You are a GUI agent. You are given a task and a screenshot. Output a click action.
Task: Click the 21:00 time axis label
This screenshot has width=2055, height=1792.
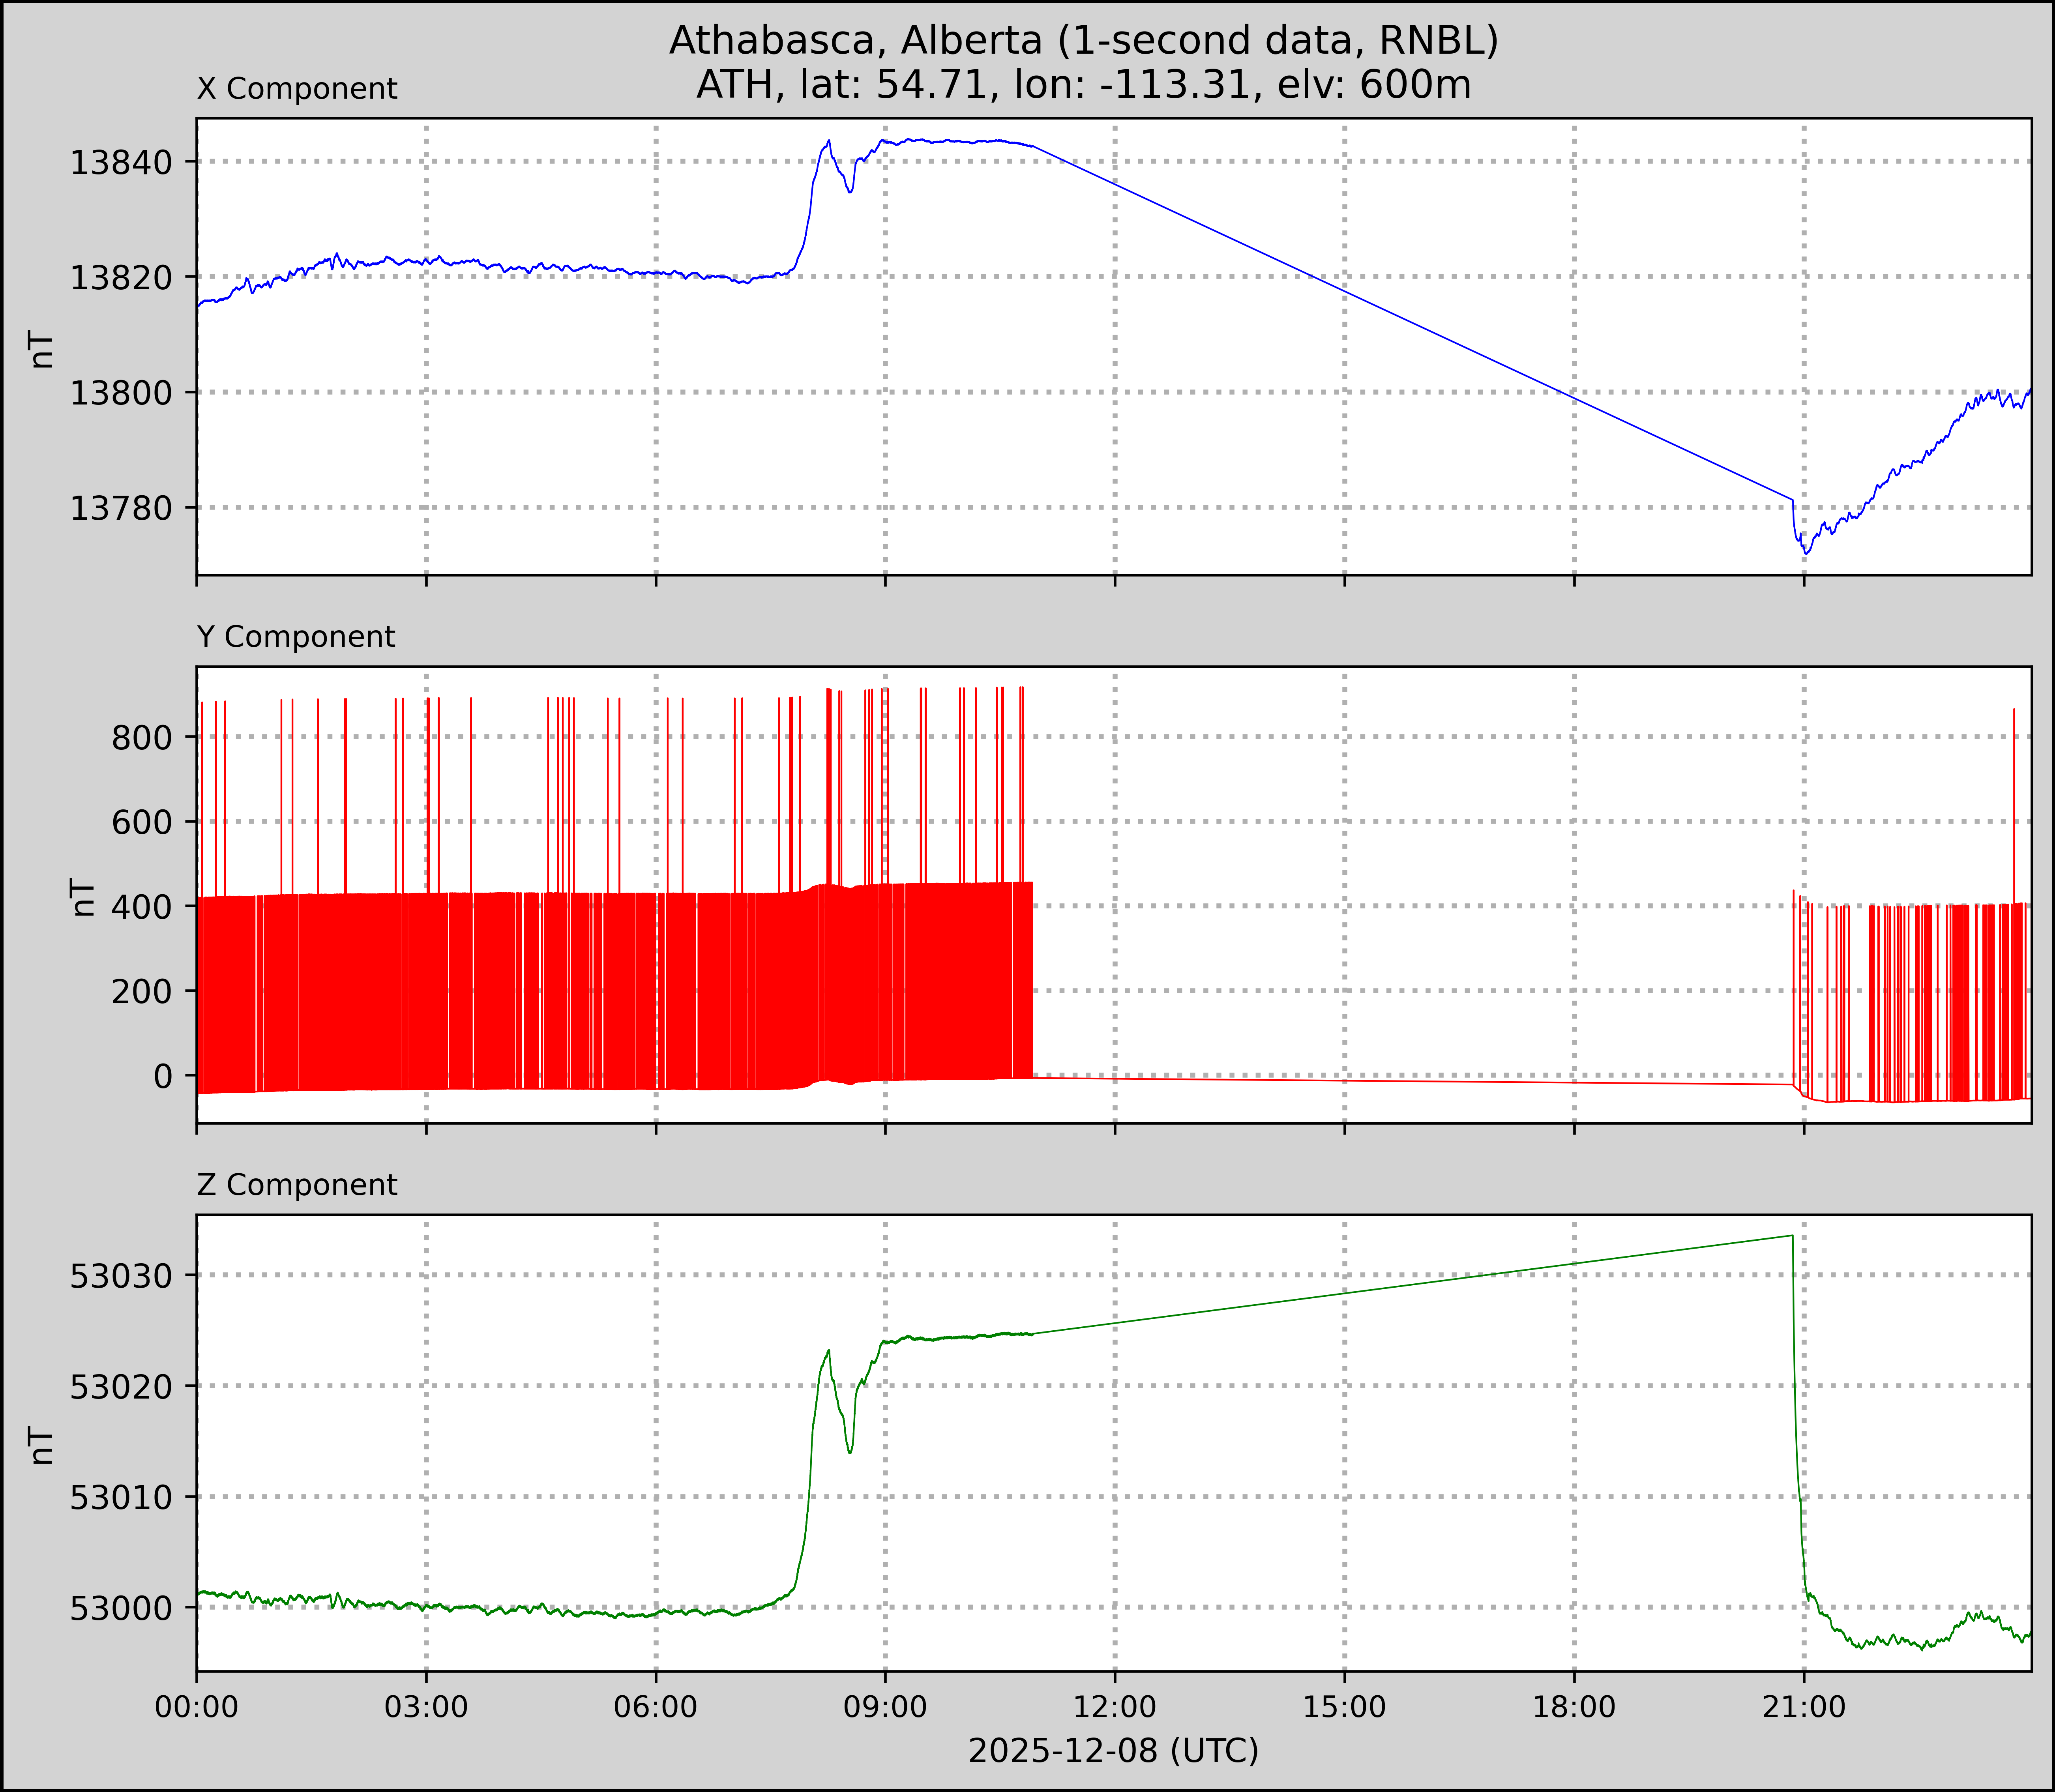(x=1804, y=1707)
